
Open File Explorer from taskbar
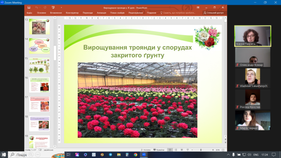(119, 154)
